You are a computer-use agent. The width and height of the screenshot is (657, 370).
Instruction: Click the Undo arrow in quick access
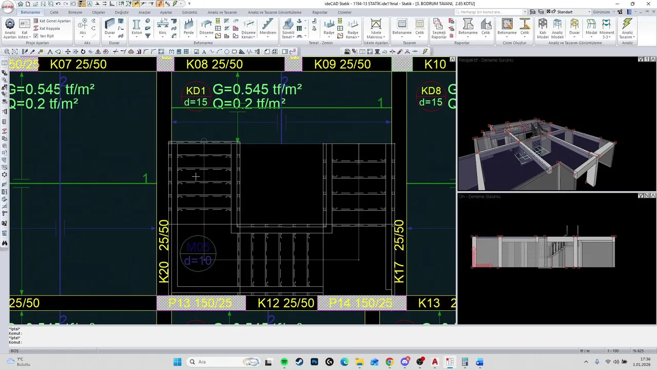coord(59,4)
